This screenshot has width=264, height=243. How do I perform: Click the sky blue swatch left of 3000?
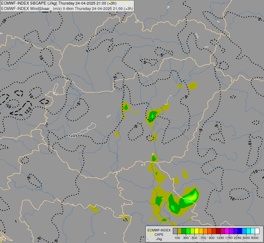pyautogui.click(x=245, y=231)
